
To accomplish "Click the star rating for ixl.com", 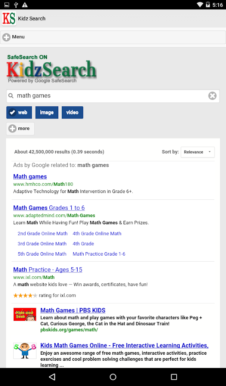I will (x=25, y=296).
